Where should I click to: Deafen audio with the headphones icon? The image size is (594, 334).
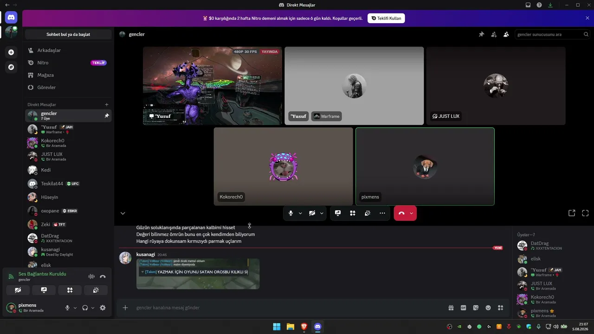85,308
